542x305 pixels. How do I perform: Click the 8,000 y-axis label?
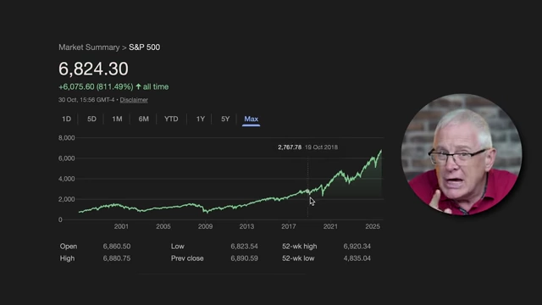(66, 138)
